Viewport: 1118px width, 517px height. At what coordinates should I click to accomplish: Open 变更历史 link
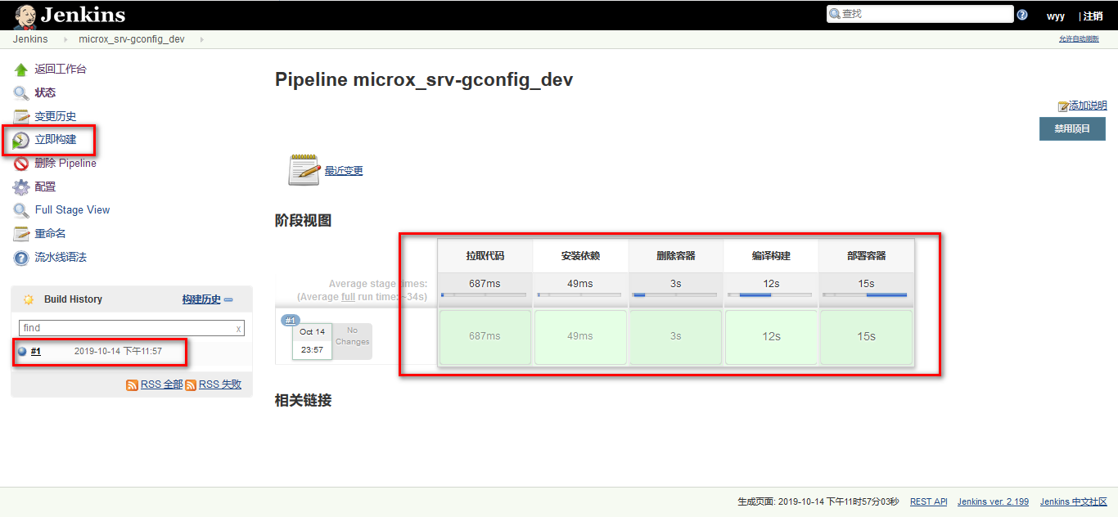tap(55, 117)
